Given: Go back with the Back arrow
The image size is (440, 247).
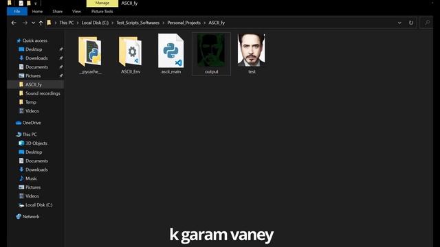Looking at the screenshot, I should (x=14, y=23).
